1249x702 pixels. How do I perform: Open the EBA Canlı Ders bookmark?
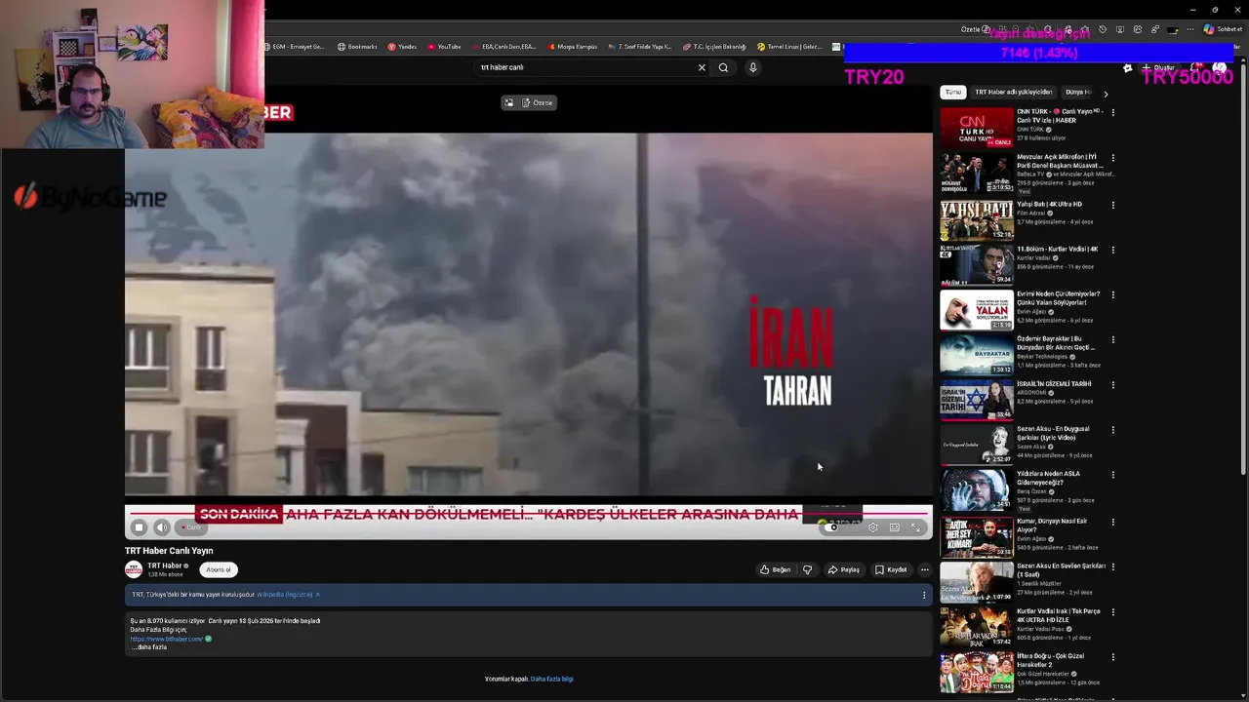coord(505,46)
